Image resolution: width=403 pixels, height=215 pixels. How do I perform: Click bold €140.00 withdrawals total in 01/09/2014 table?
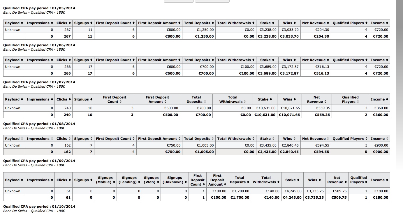(x=272, y=198)
